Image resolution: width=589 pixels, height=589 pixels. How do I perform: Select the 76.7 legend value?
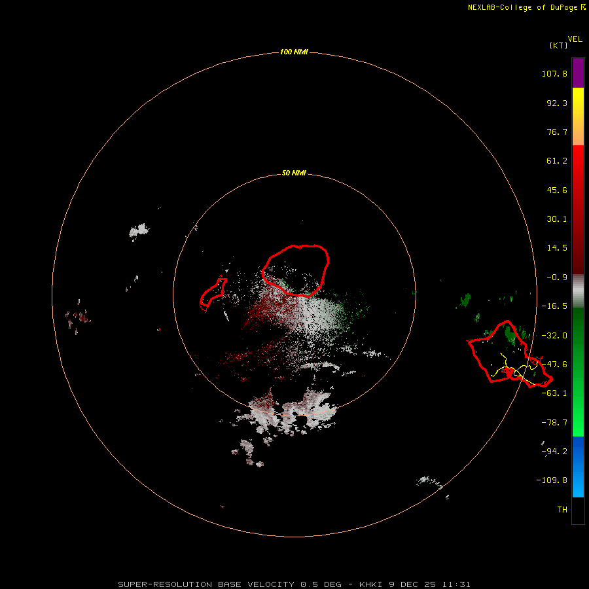tap(557, 132)
